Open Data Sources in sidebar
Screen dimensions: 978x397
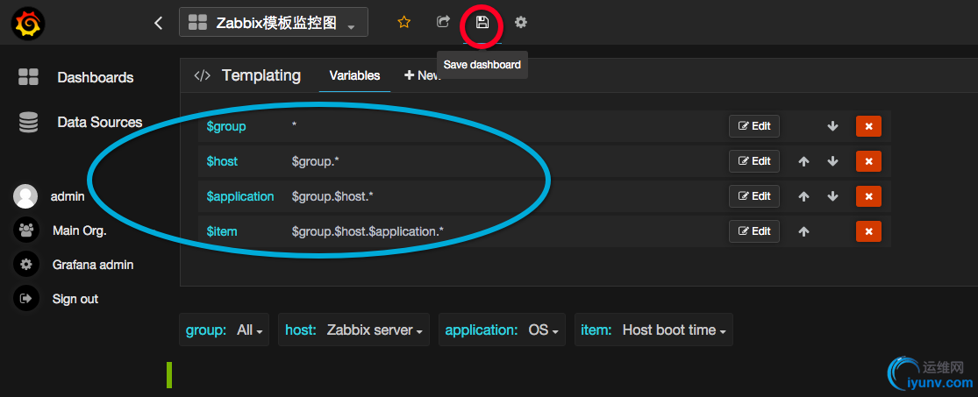tap(99, 123)
